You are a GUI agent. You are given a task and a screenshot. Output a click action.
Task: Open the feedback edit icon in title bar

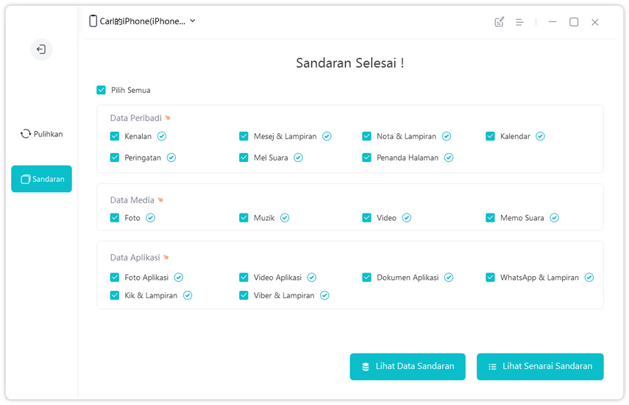coord(500,22)
